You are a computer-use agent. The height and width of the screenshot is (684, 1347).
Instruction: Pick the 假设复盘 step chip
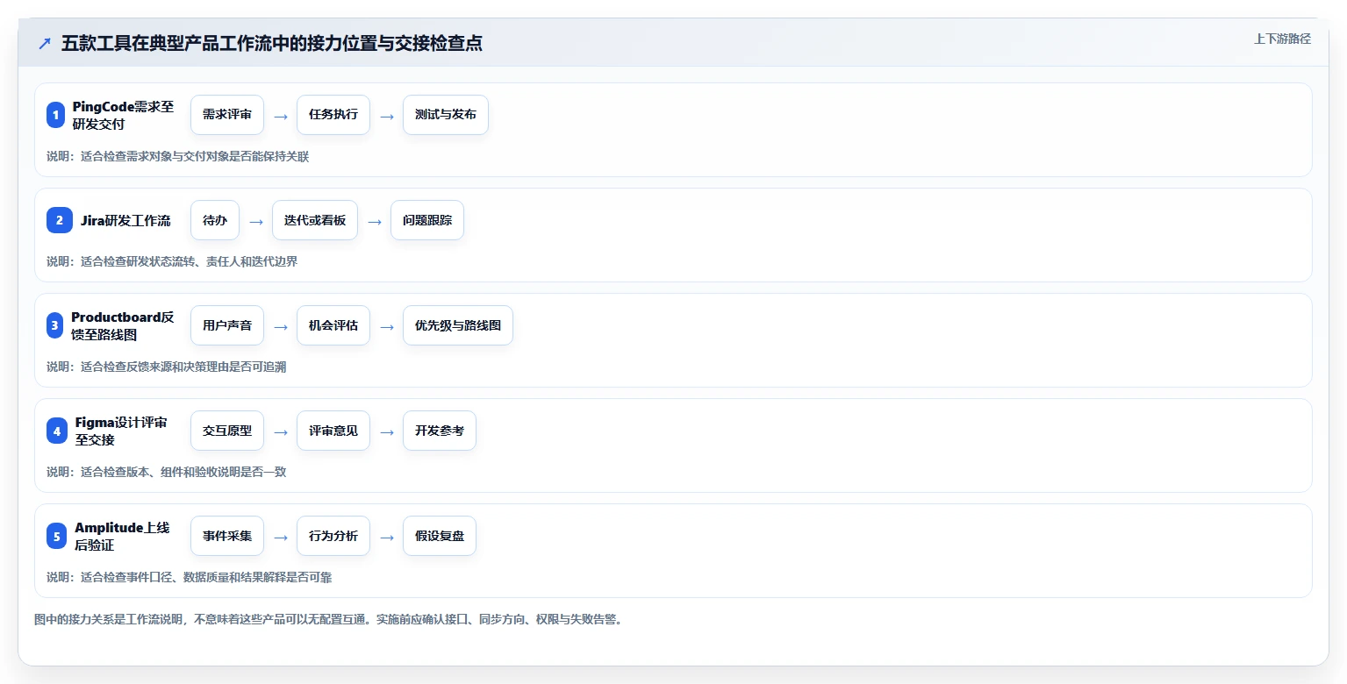tap(440, 536)
